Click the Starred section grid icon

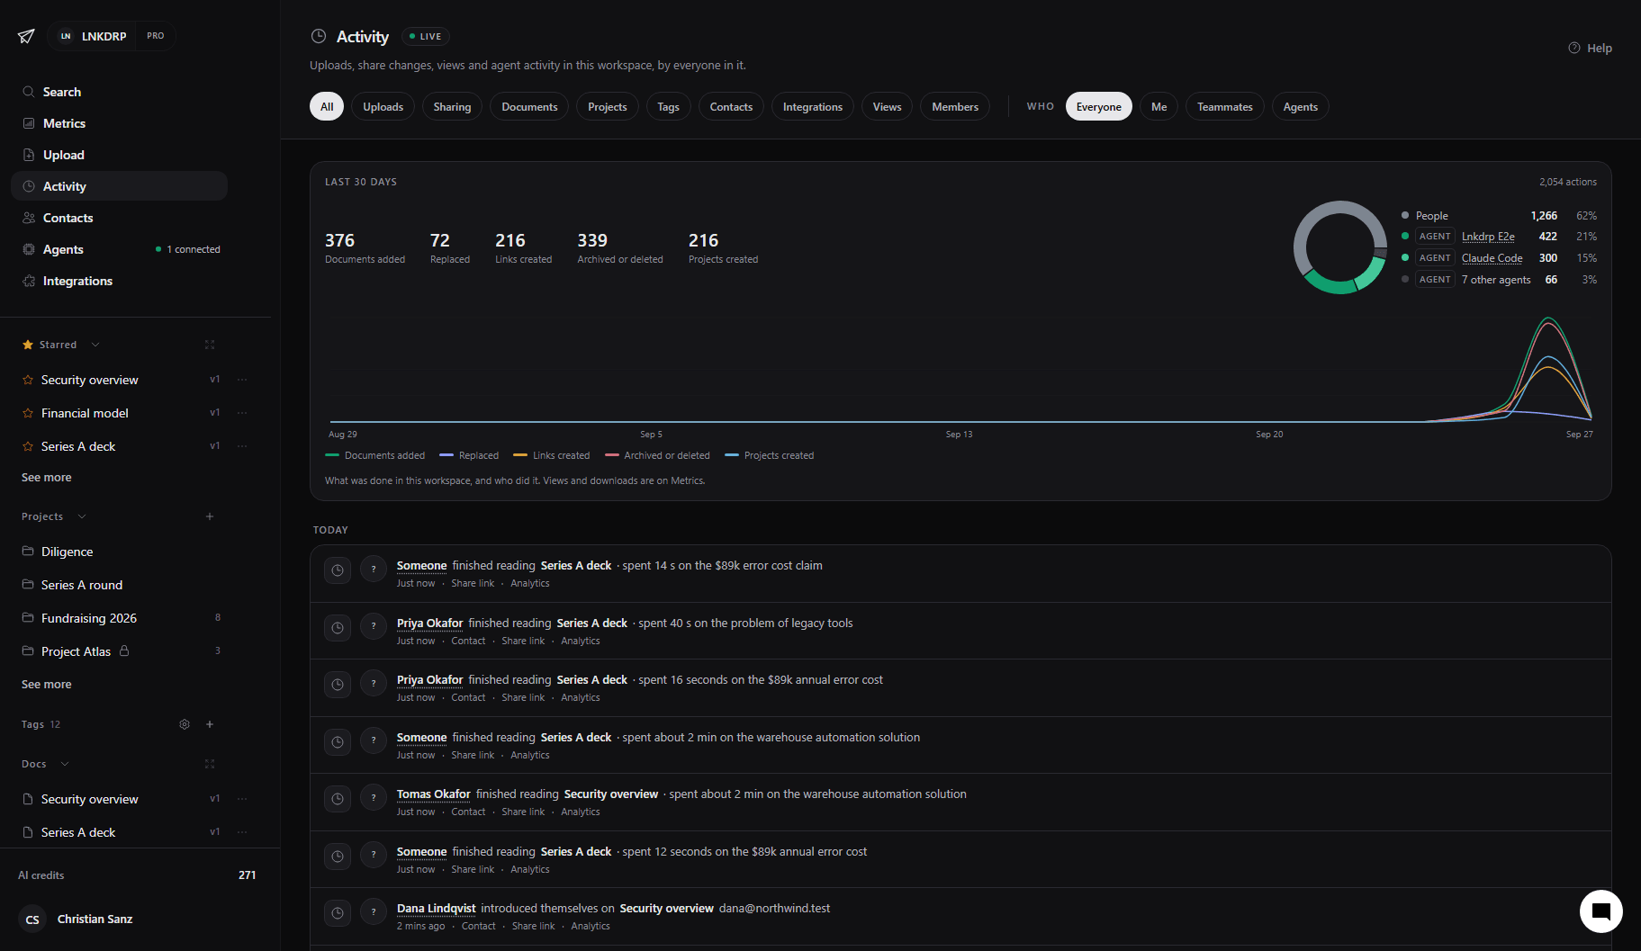coord(210,345)
